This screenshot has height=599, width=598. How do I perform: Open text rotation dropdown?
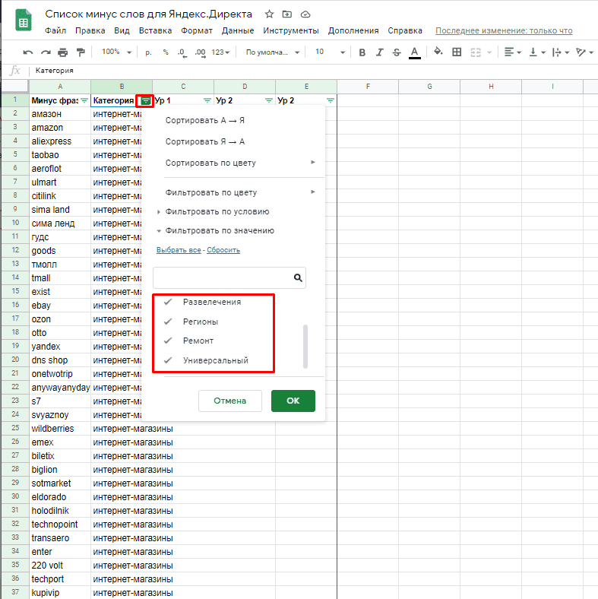584,52
